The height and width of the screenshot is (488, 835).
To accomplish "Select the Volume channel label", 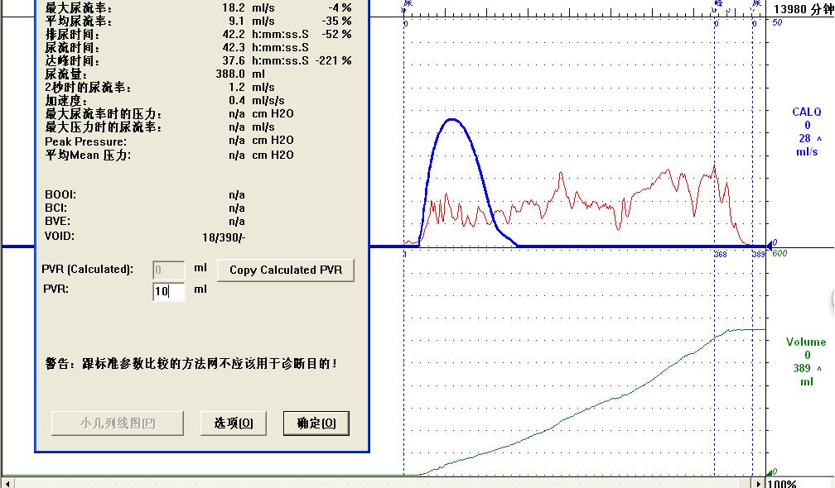I will pos(807,341).
